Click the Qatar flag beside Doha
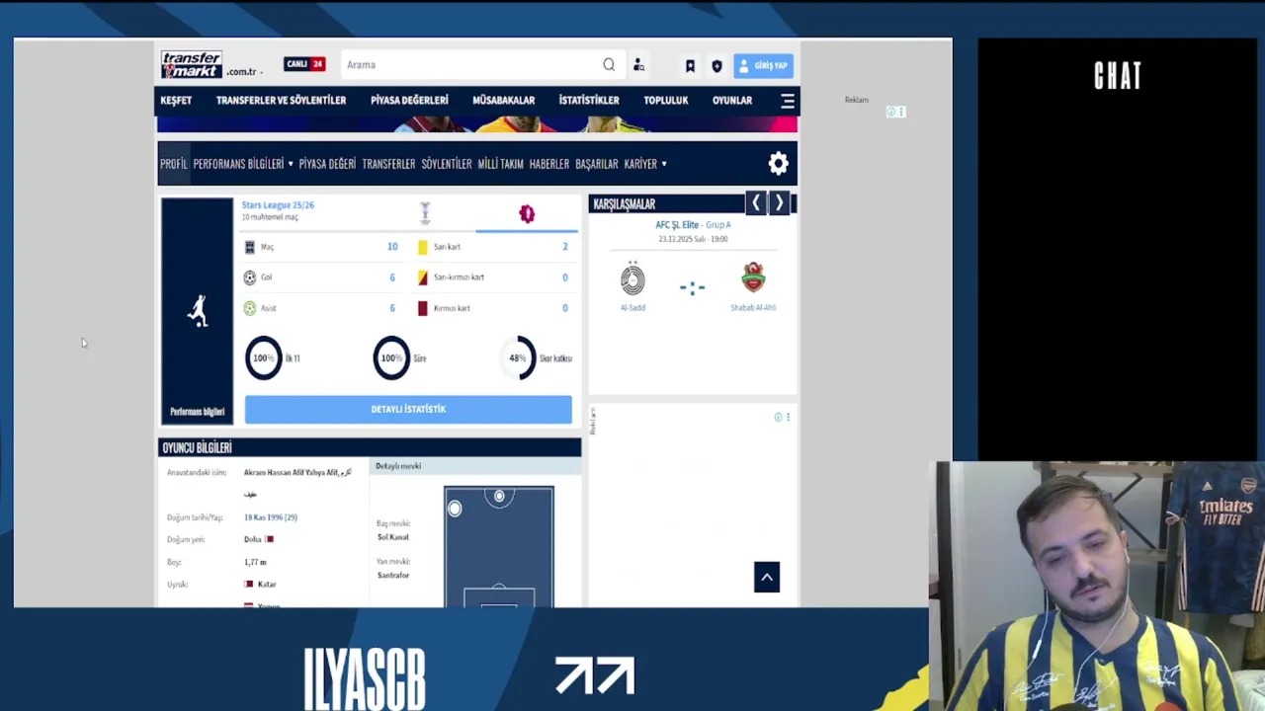Screen dimensions: 1265x711 269,539
